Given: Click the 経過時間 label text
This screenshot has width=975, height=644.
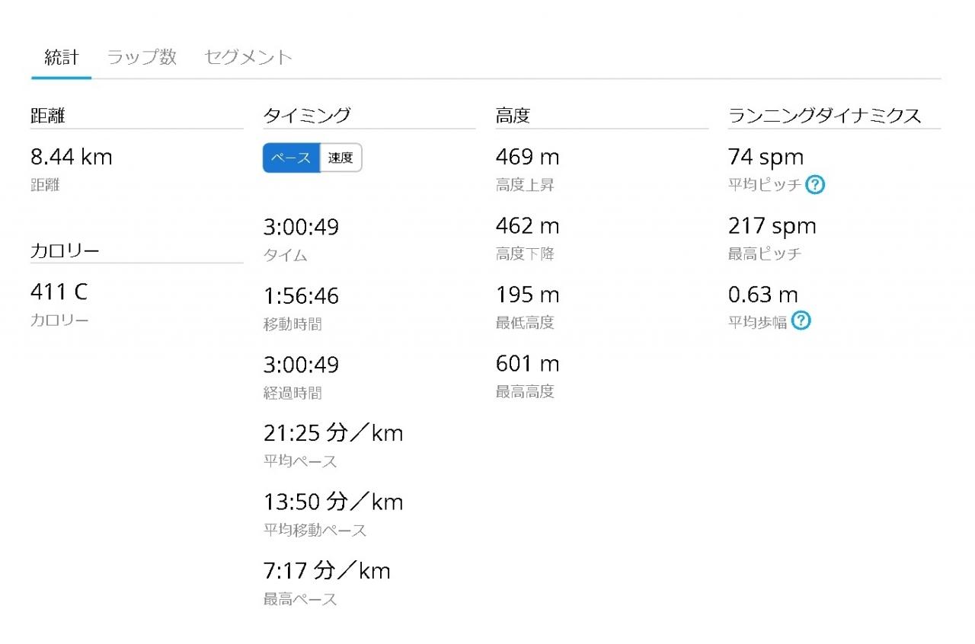Looking at the screenshot, I should click(292, 393).
